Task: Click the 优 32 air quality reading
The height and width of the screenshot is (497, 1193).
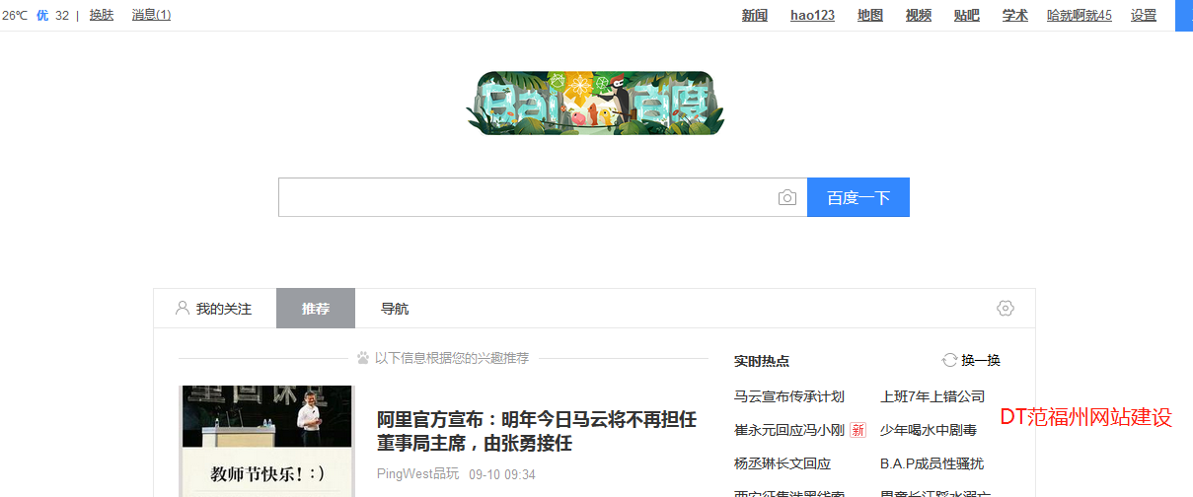Action: (x=53, y=15)
